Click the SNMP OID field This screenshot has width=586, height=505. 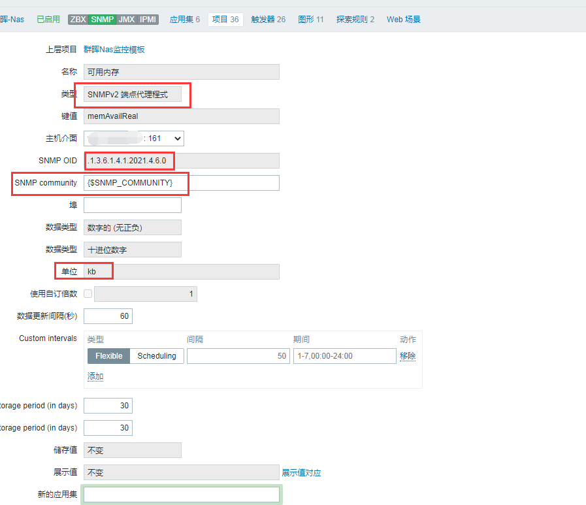tap(181, 161)
